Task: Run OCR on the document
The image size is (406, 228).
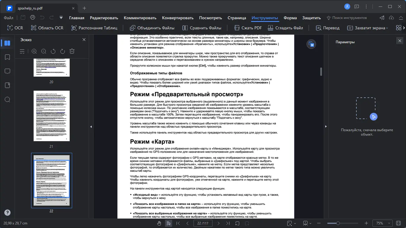Action: [15, 28]
